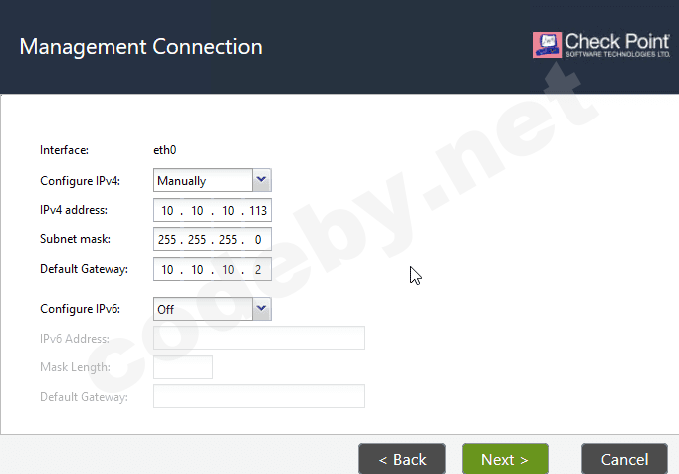Screen dimensions: 679x474
Task: Expand the Configure IPv6 dropdown arrow
Action: (261, 309)
